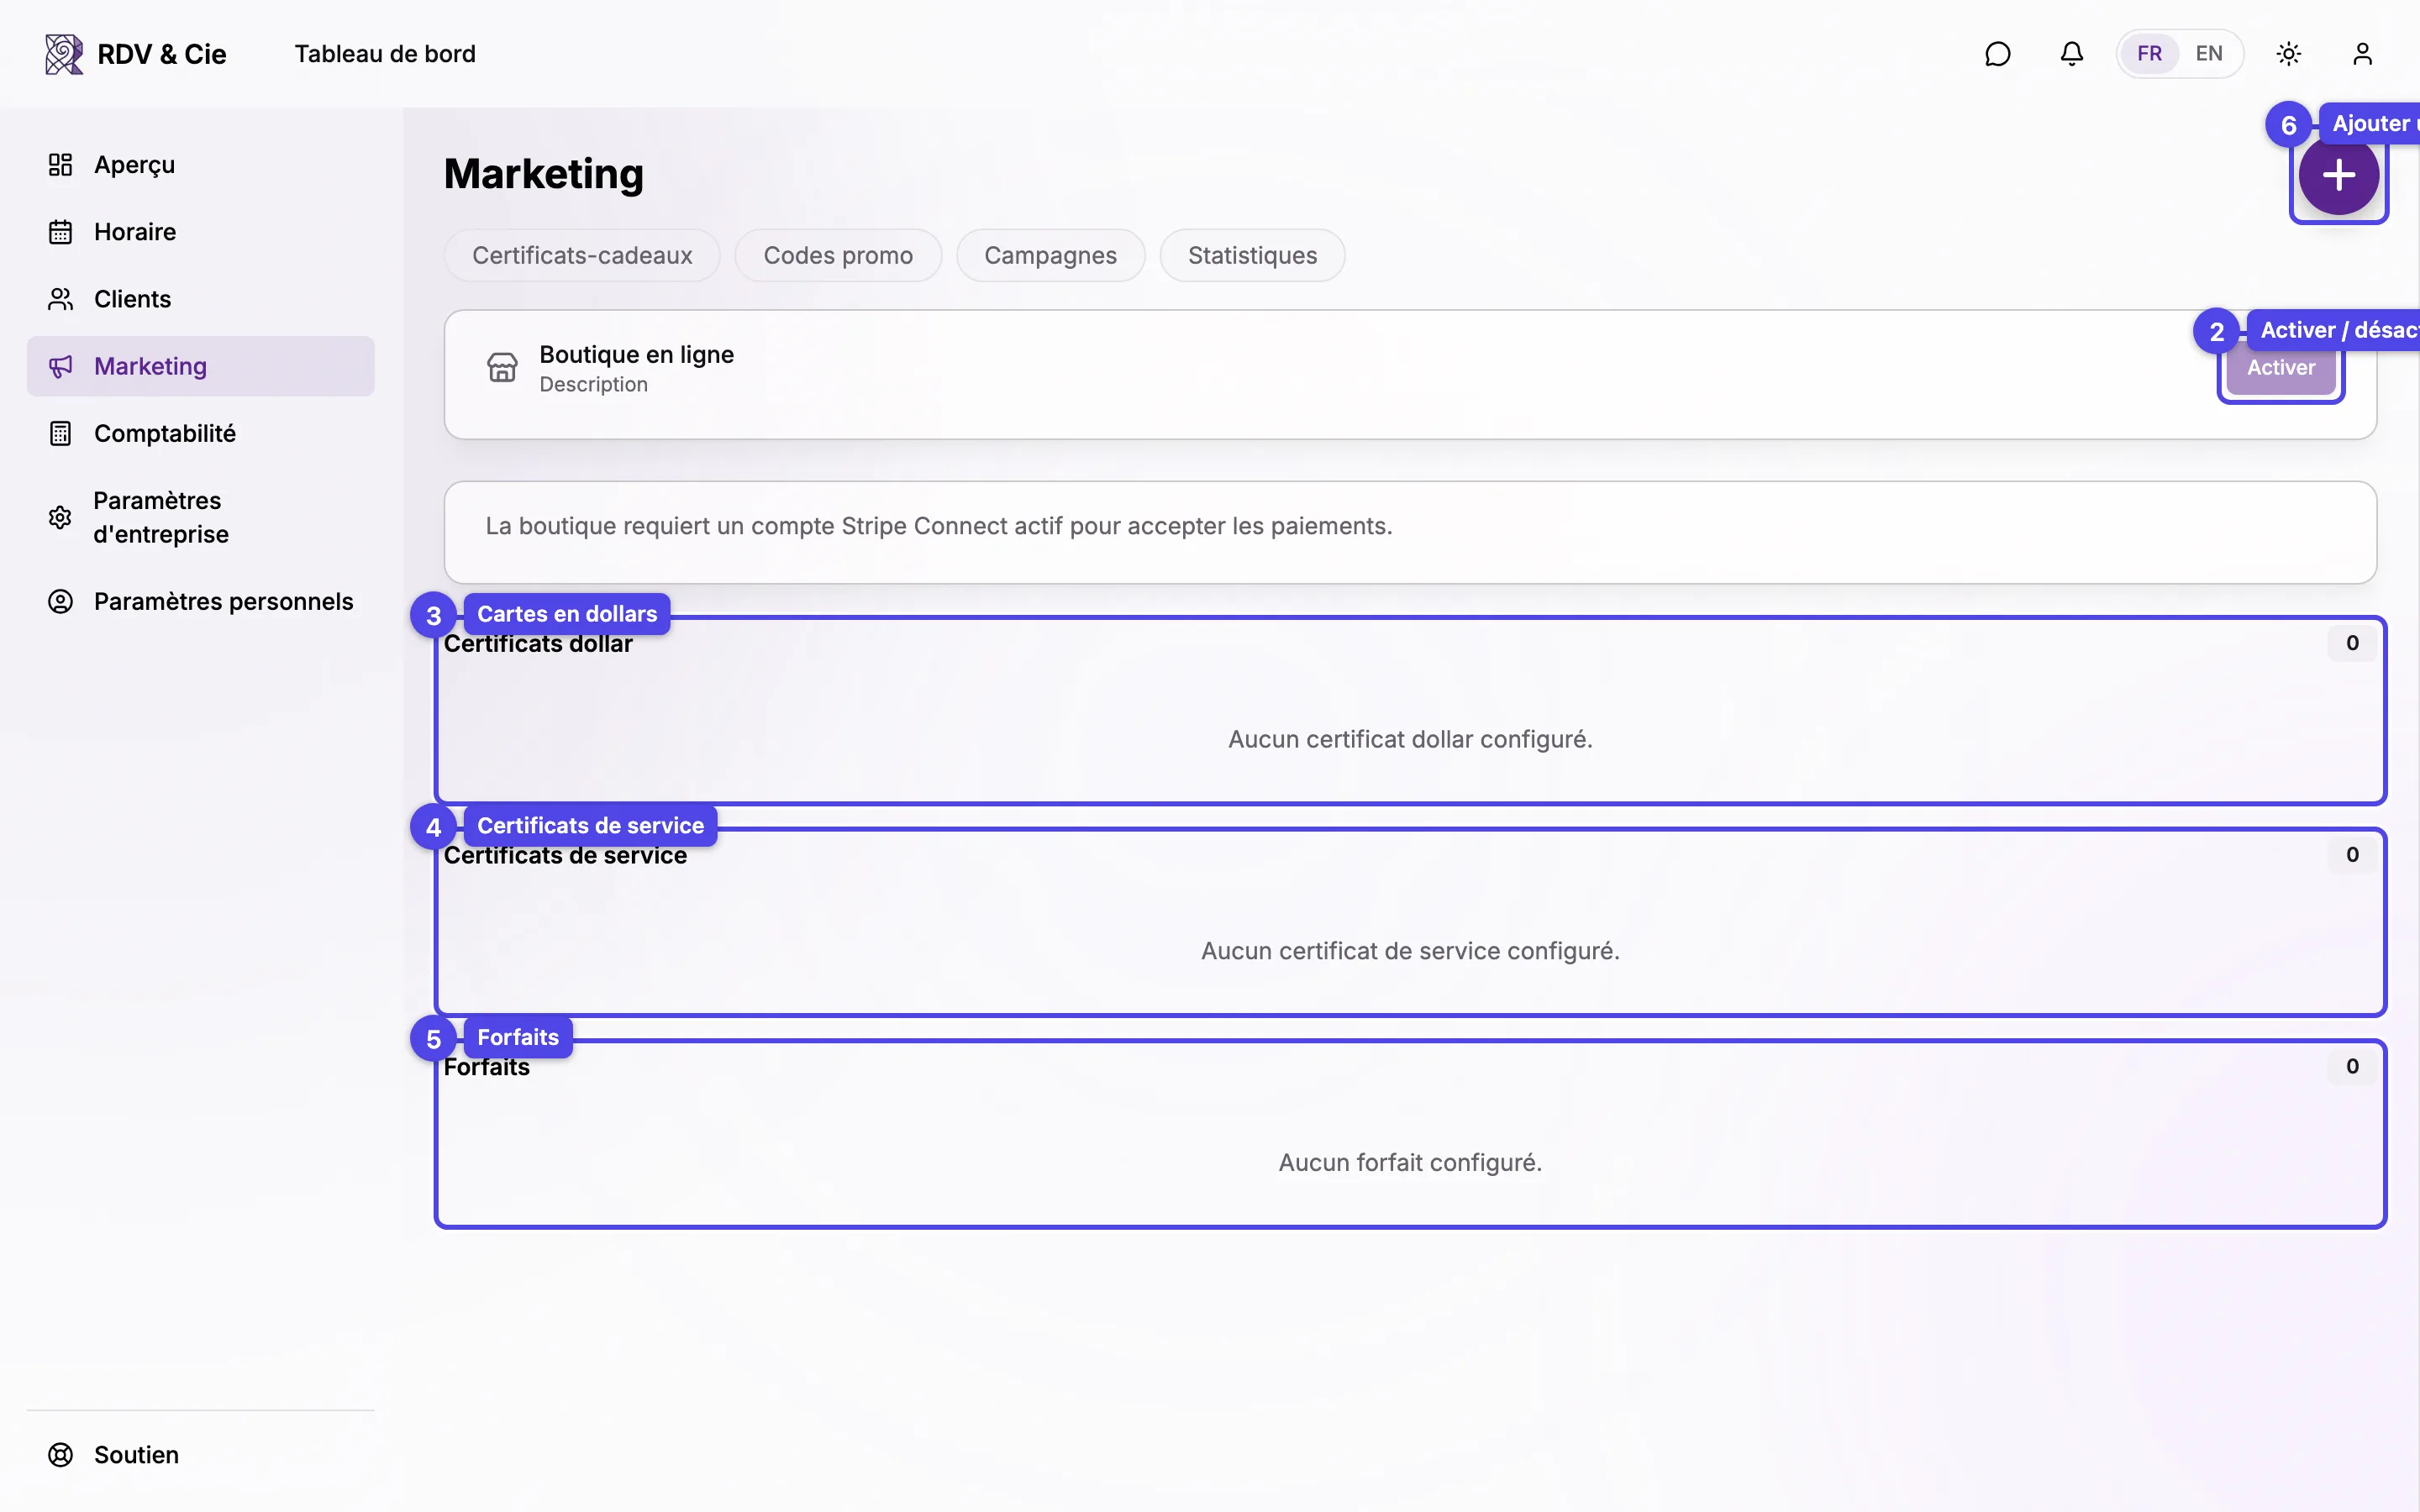Viewport: 2420px width, 1512px height.
Task: Go to Aperçu in the sidebar
Action: tap(200, 165)
